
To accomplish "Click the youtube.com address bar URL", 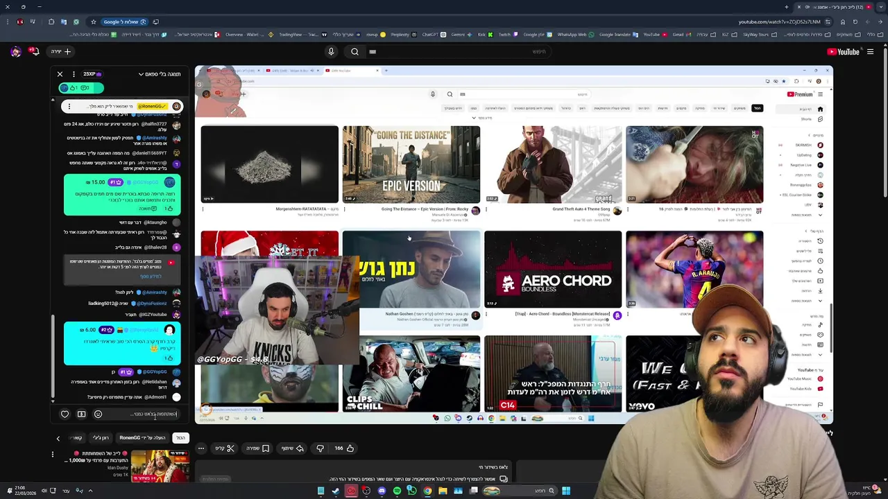I will pos(779,21).
